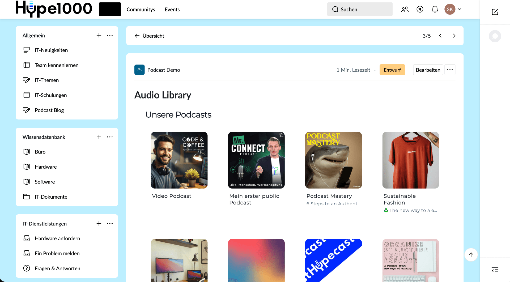Viewport: 510px width, 282px height.
Task: Go to previous article chevron
Action: click(x=440, y=36)
